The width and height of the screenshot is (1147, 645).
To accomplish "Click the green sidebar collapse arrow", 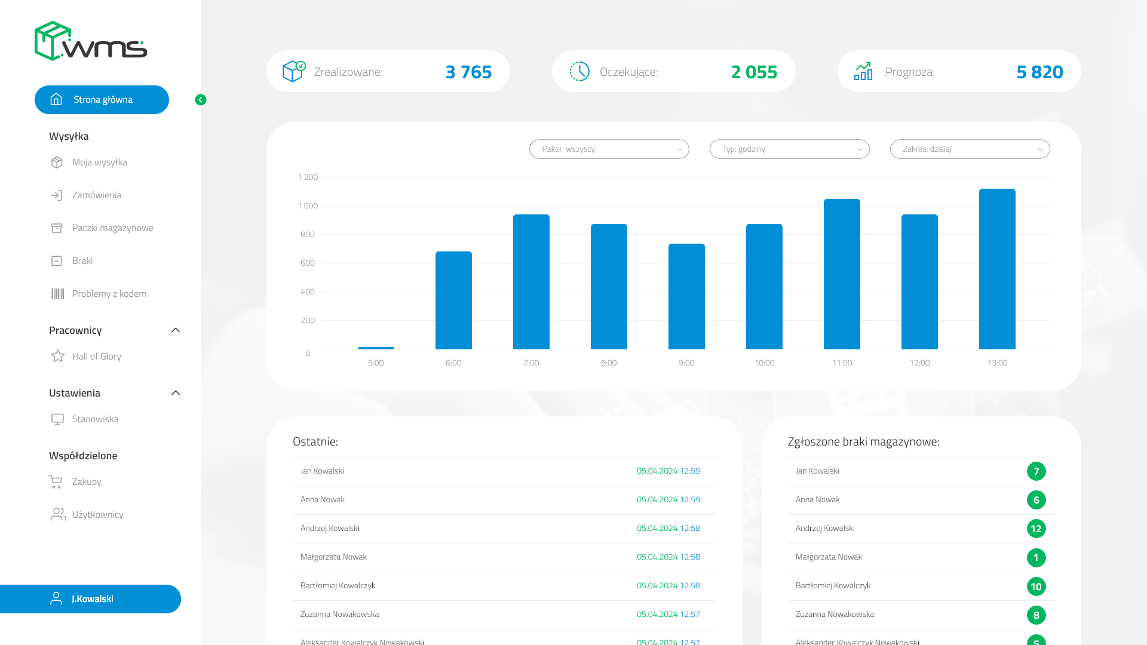I will point(201,100).
